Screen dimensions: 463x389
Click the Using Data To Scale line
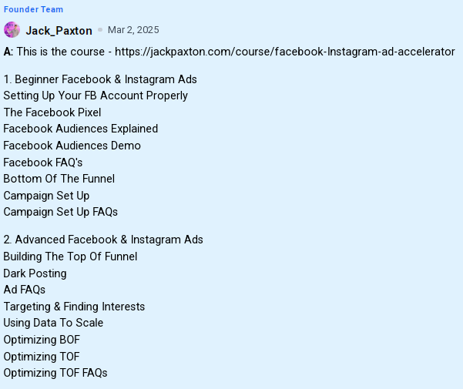[53, 323]
